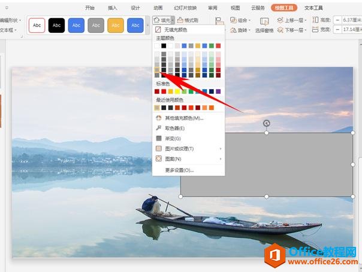Apply the black Abc shape style
Viewport: 362px width, 272px height.
tap(57, 26)
